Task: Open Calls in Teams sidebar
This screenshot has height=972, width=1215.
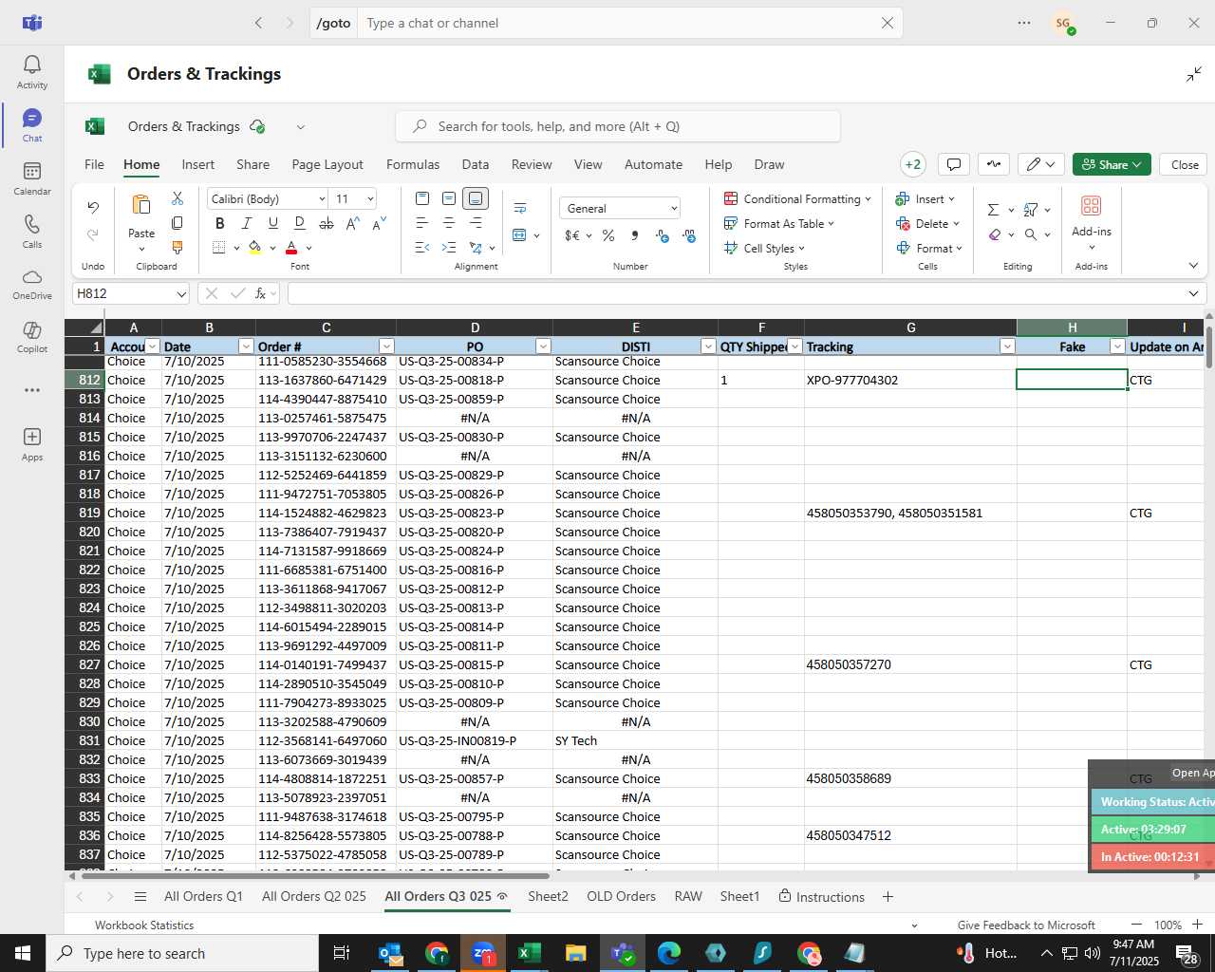Action: (32, 232)
